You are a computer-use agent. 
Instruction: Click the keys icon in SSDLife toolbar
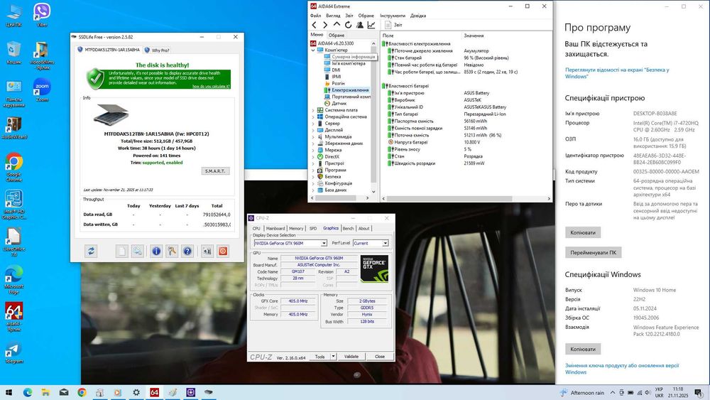172,251
